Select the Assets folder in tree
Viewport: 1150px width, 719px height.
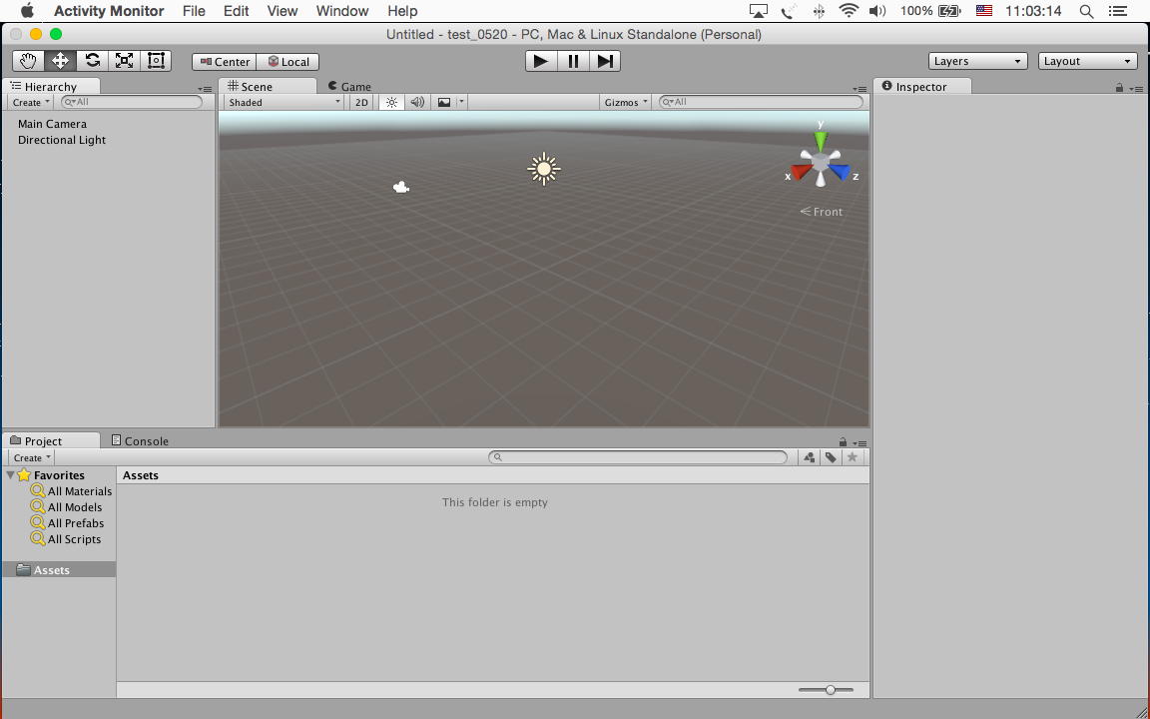coord(59,570)
